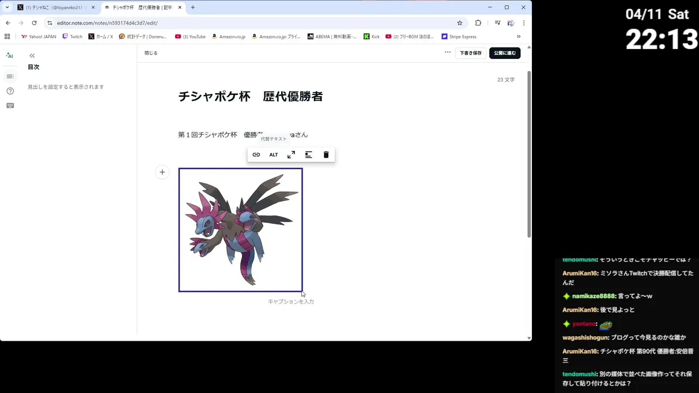Open the Chrome profile avatar
Screen dimensions: 699x393
coord(511,23)
